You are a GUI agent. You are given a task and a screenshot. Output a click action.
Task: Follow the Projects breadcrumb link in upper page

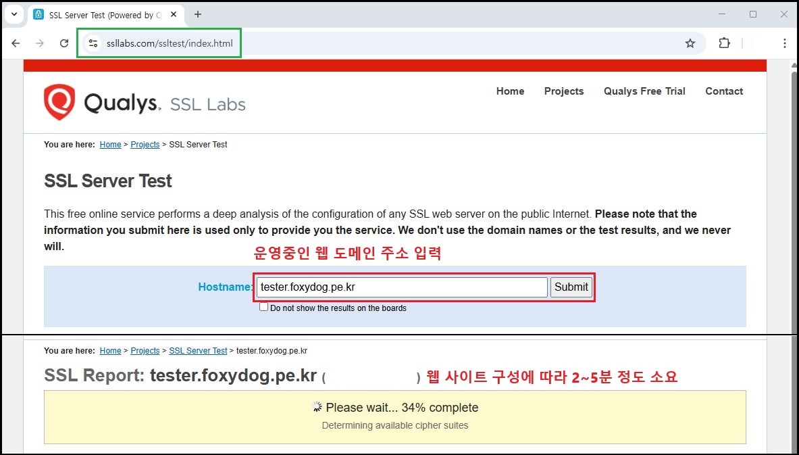[x=145, y=145]
